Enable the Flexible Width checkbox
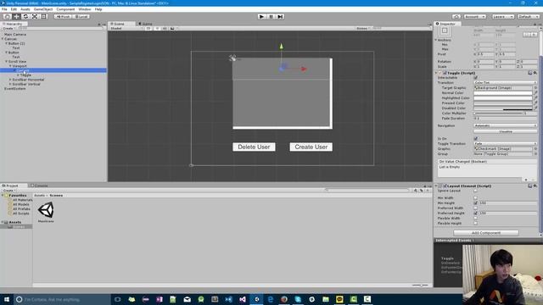The image size is (543, 305). pyautogui.click(x=475, y=219)
